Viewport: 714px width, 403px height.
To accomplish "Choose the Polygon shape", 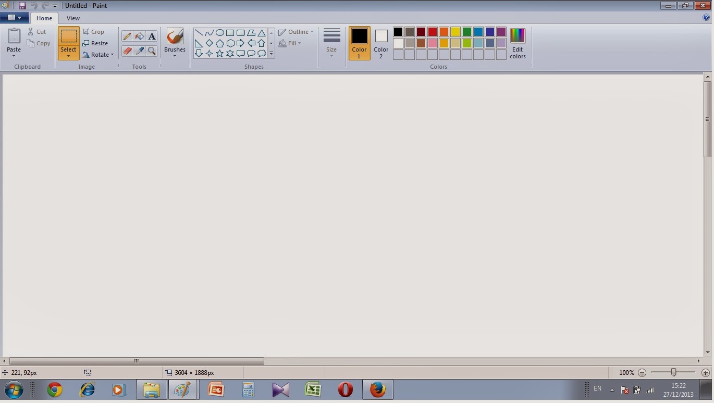I will 251,33.
